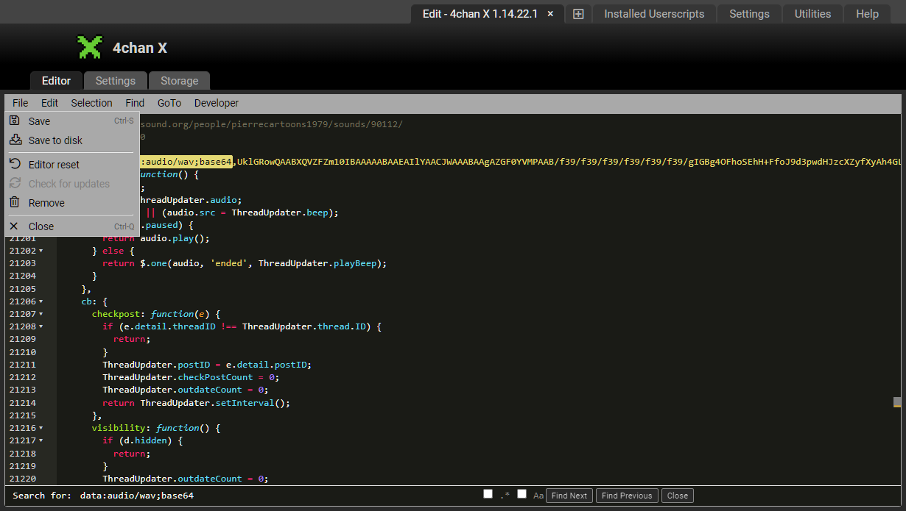Click the Remove trash can icon
Image resolution: width=906 pixels, height=511 pixels.
[15, 203]
